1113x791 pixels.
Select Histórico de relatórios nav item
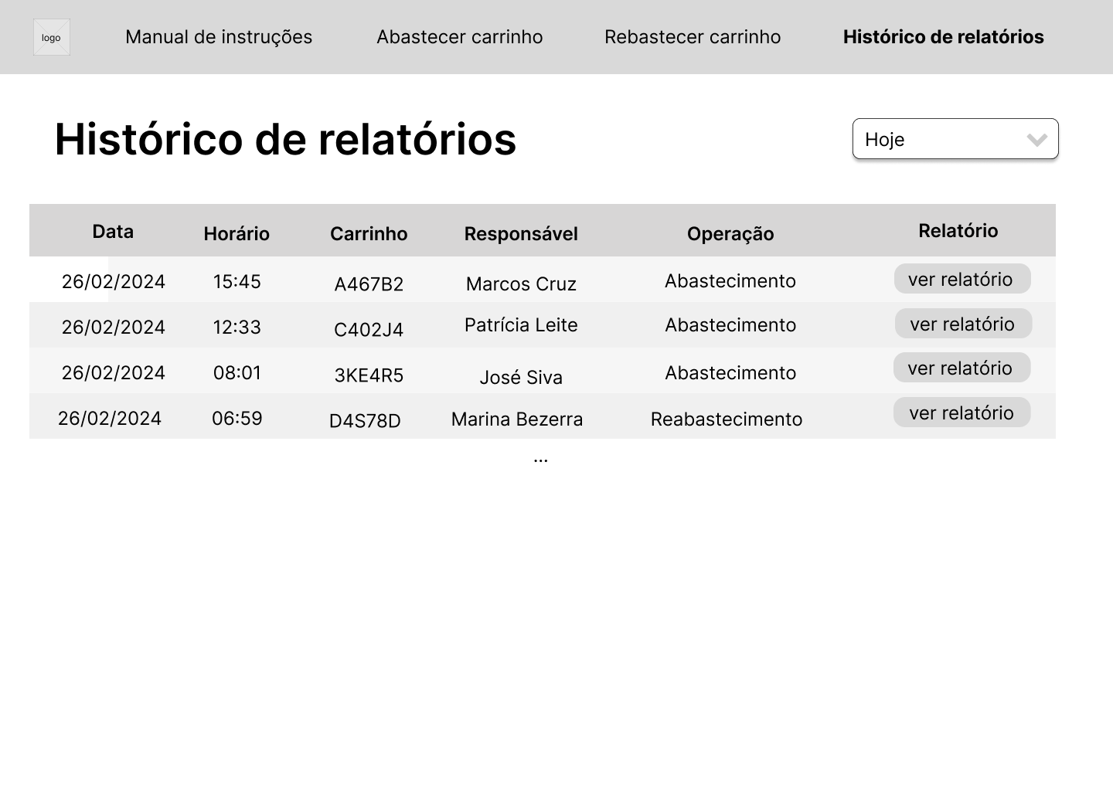point(944,37)
